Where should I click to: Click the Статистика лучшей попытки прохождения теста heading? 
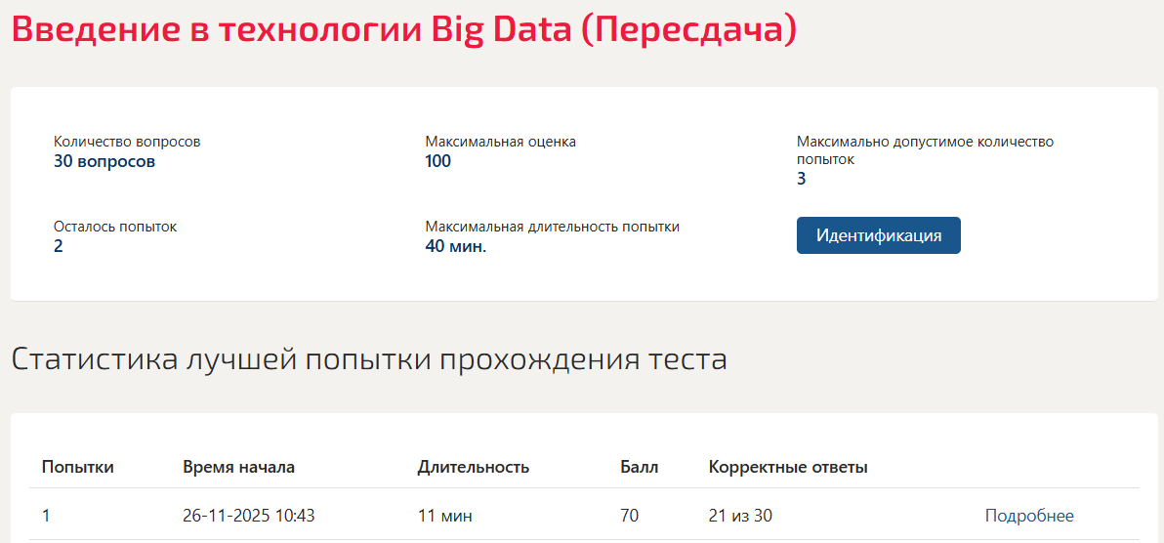[x=369, y=359]
